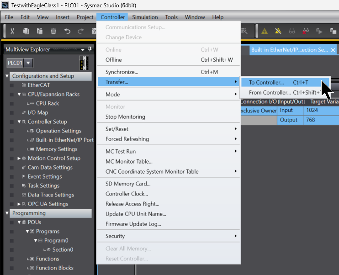Open the Help menu
339x275 pixels.
[218, 17]
